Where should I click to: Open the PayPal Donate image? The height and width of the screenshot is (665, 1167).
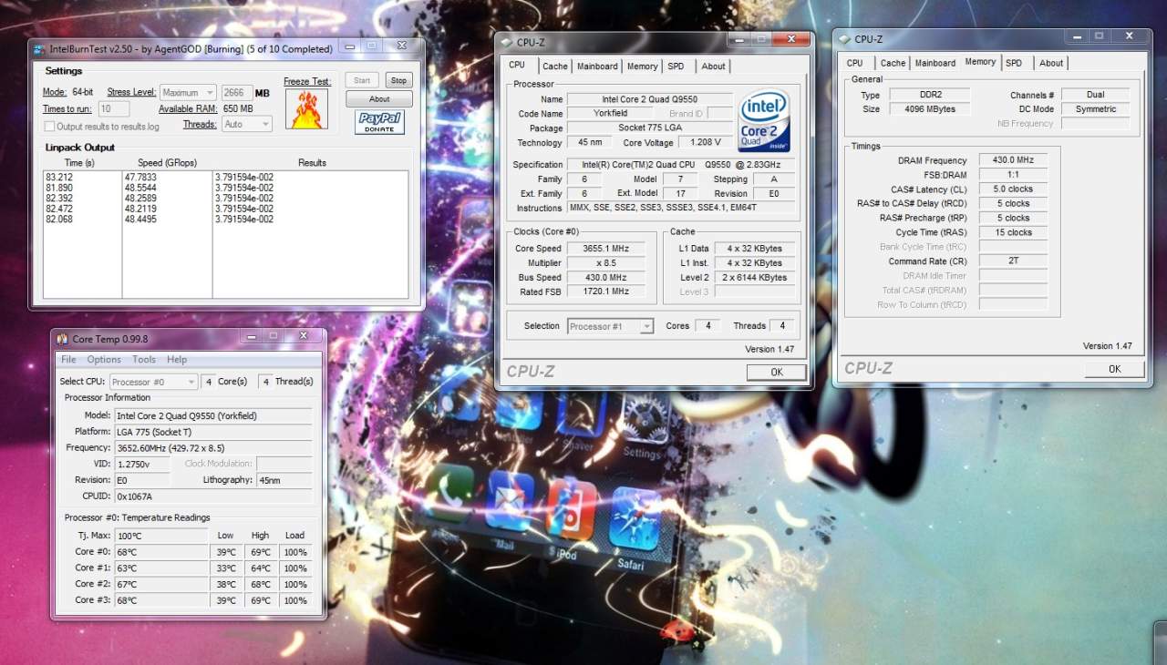379,122
